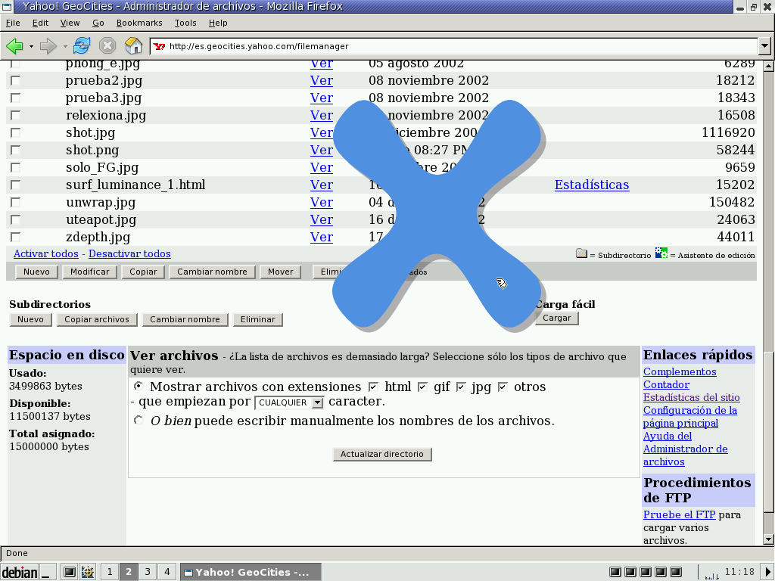The height and width of the screenshot is (581, 775).
Task: Expand the address bar URL history dropdown
Action: [x=764, y=46]
